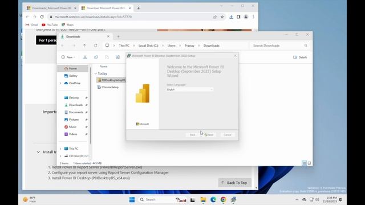Open YouTube bookmark
The height and width of the screenshot is (205, 365).
50,24
